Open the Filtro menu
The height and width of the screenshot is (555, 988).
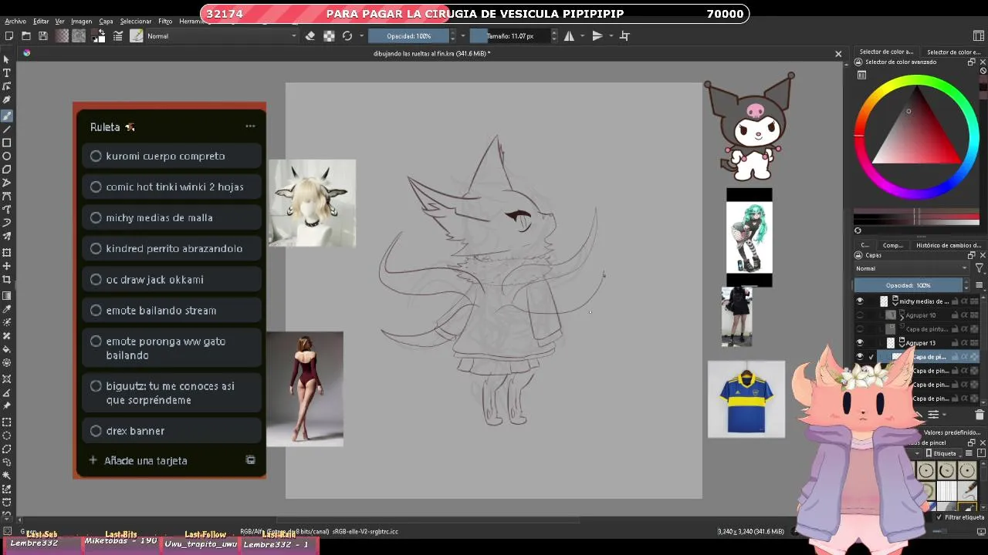click(165, 22)
